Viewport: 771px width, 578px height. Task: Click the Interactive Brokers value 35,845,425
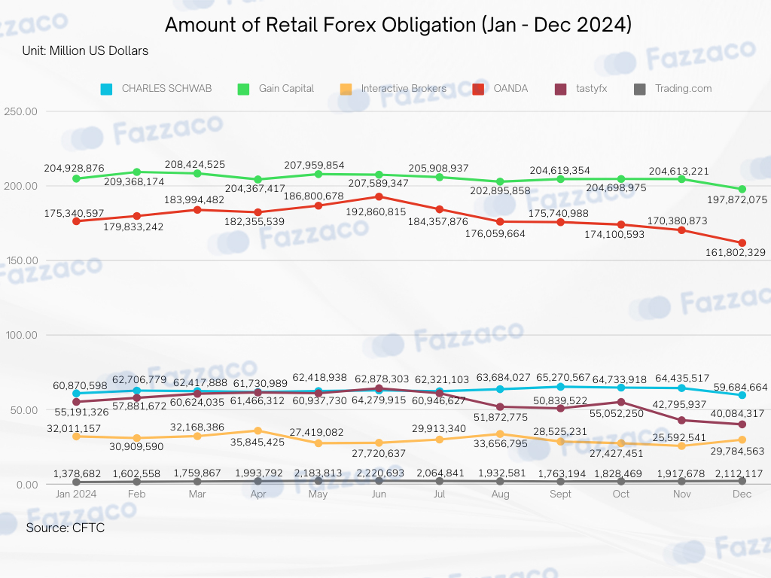[x=258, y=443]
